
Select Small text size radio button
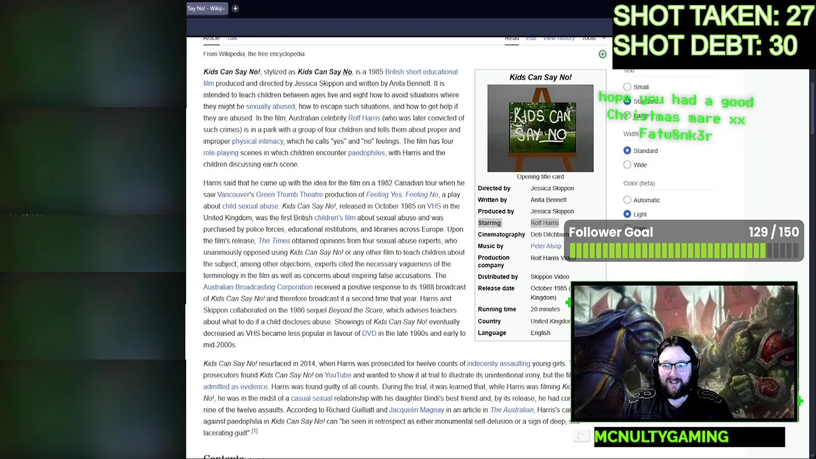pyautogui.click(x=627, y=87)
